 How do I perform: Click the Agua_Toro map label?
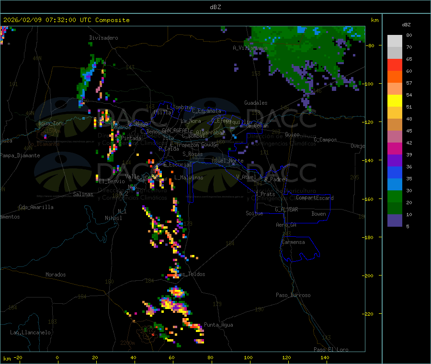pos(51,123)
